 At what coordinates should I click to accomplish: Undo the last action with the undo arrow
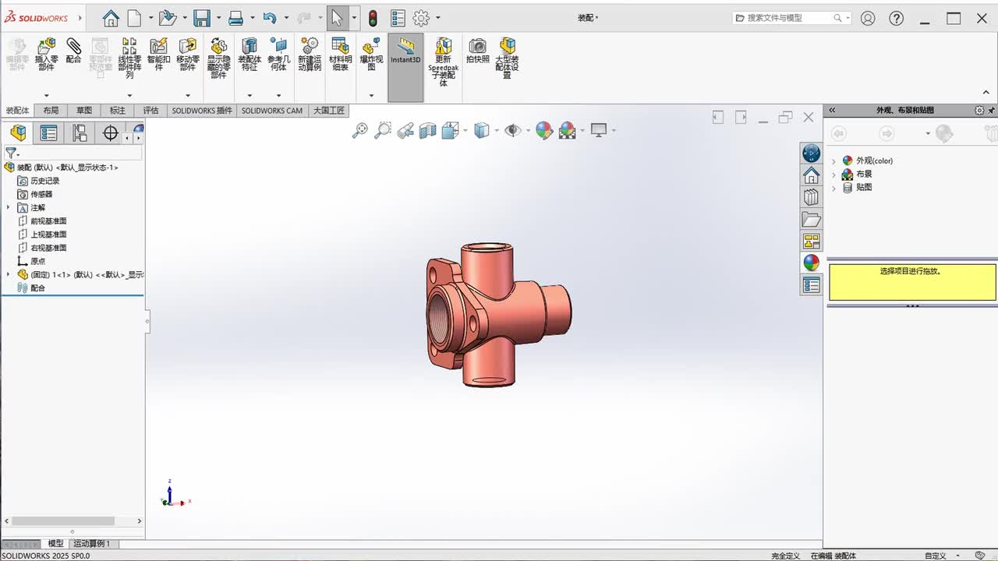[270, 18]
